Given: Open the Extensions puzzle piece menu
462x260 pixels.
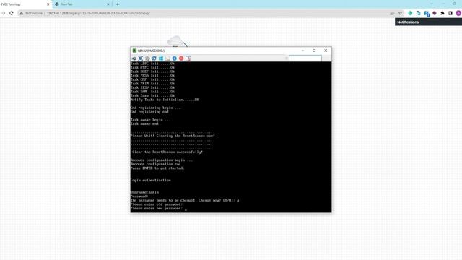Looking at the screenshot, I should pyautogui.click(x=443, y=13).
